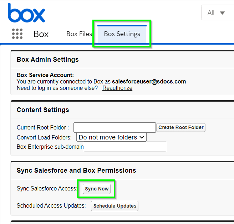Screen dimensions: 234x224
Task: Click the Content Settings heading
Action: tap(43, 110)
